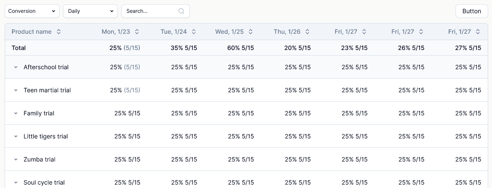Expand the Teen martial trial row
Screen dimensions: 492x188
click(16, 90)
